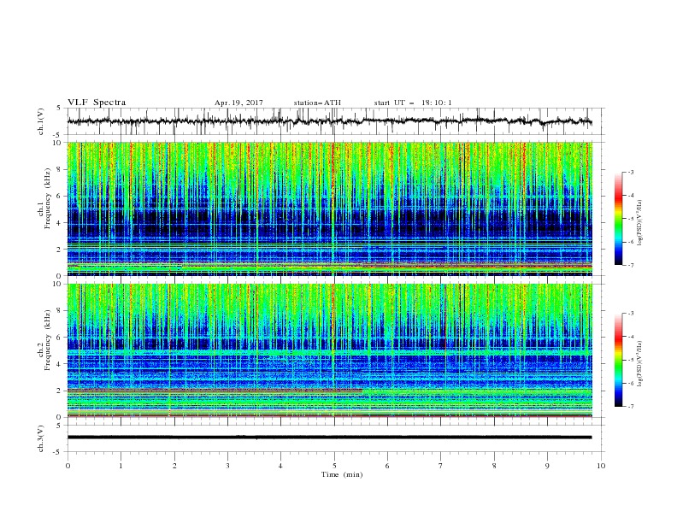Click the "4" tick on ch.1 frequency axis
Viewport: 677px width, 523px height.
tap(60, 223)
